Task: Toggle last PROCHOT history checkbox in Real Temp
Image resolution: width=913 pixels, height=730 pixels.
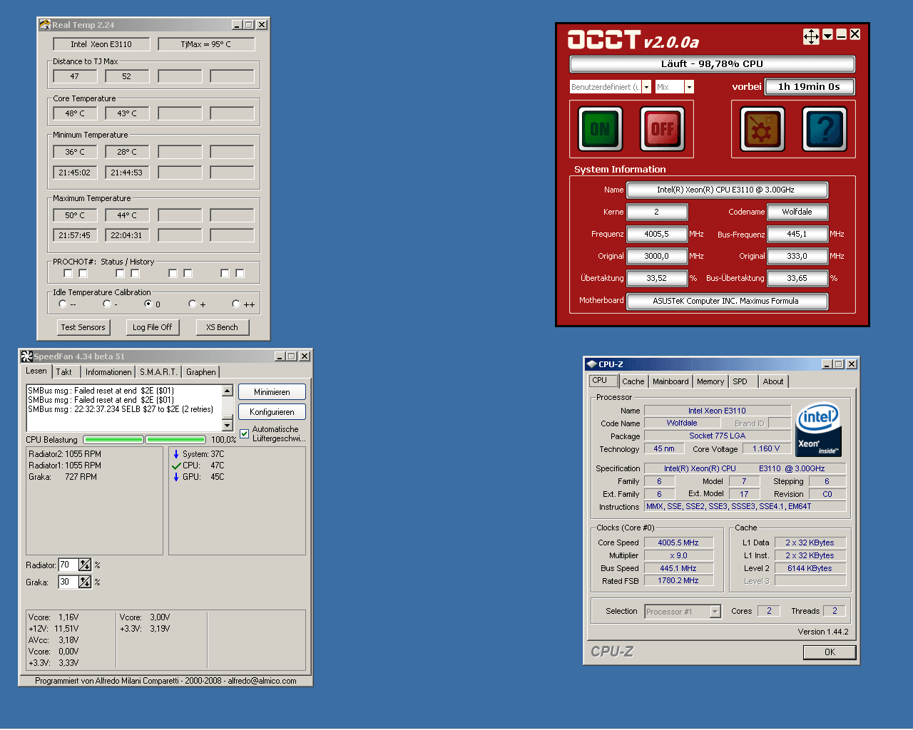Action: point(240,273)
